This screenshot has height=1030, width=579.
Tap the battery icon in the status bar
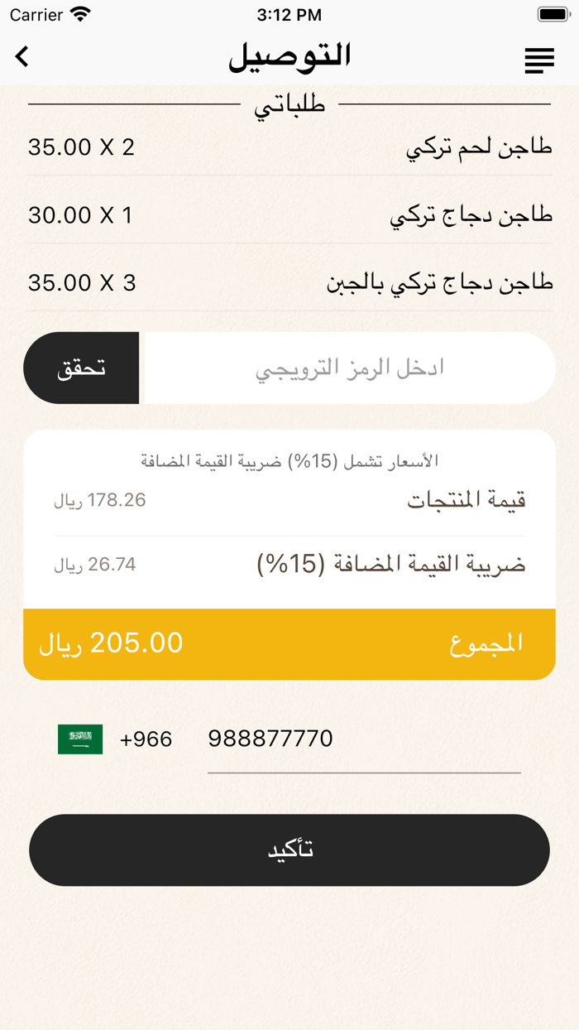click(554, 14)
